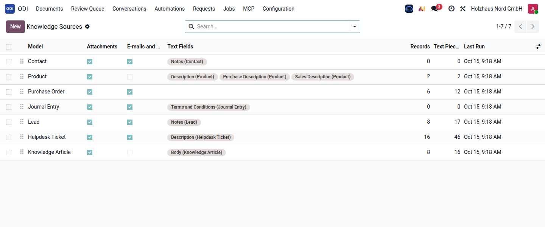
Task: Click the Body (Knowledge Article) tag
Action: [x=196, y=152]
